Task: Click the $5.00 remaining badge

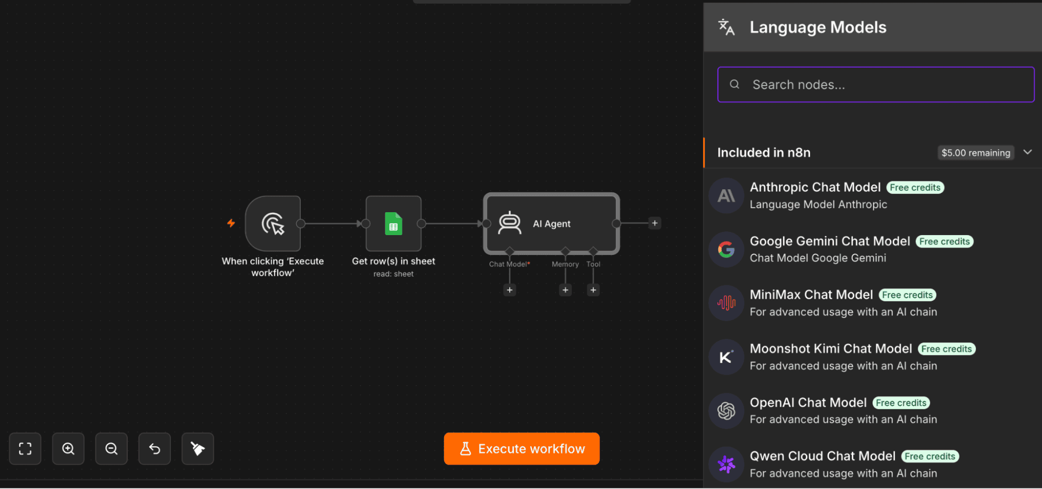Action: point(976,153)
